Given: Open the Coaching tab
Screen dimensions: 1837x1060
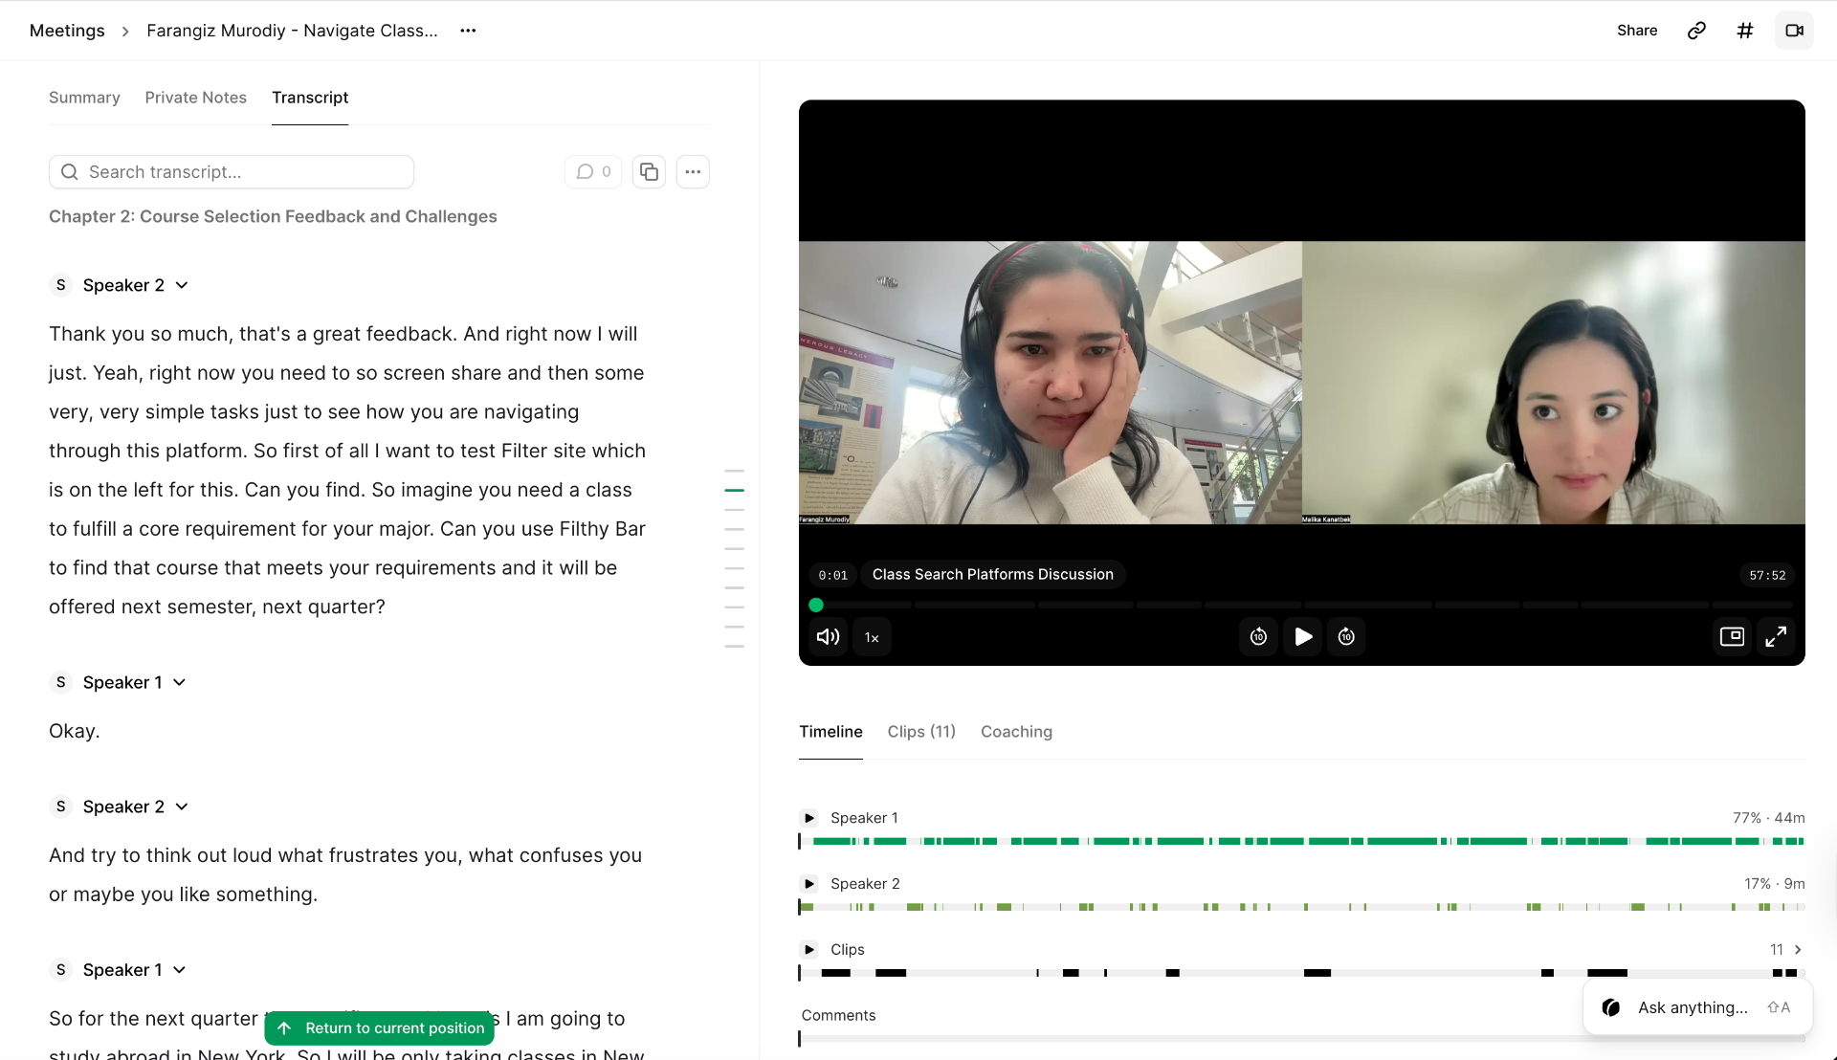Looking at the screenshot, I should 1016,732.
